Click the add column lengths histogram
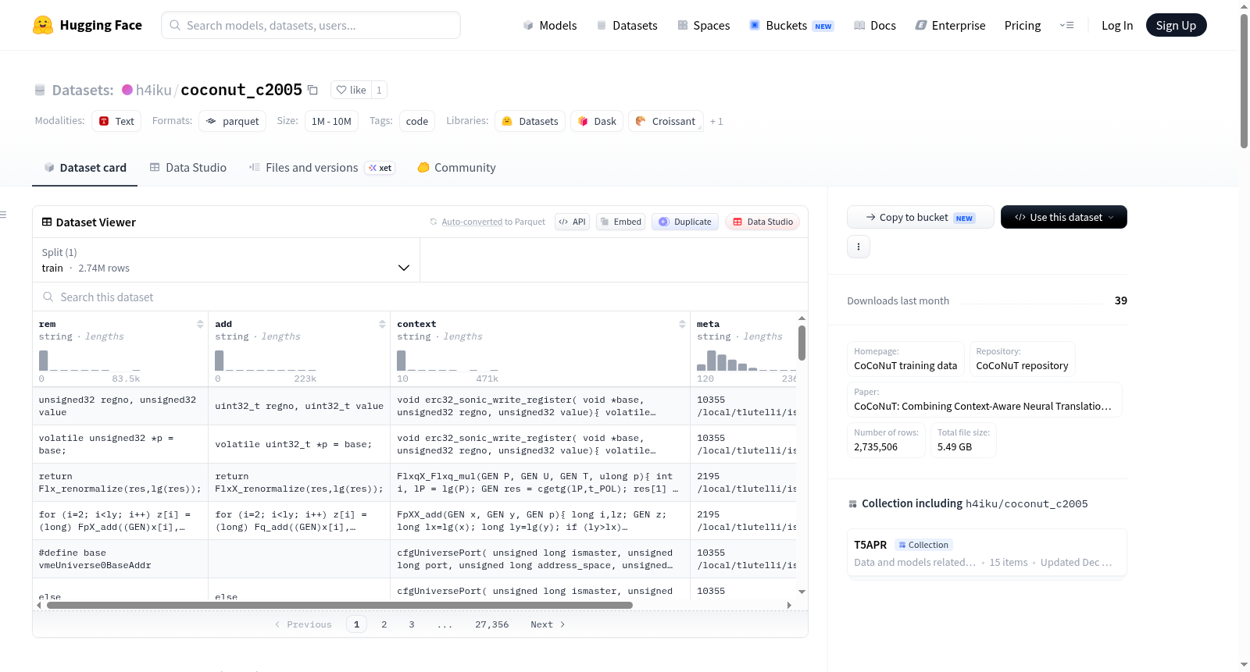 pyautogui.click(x=266, y=361)
